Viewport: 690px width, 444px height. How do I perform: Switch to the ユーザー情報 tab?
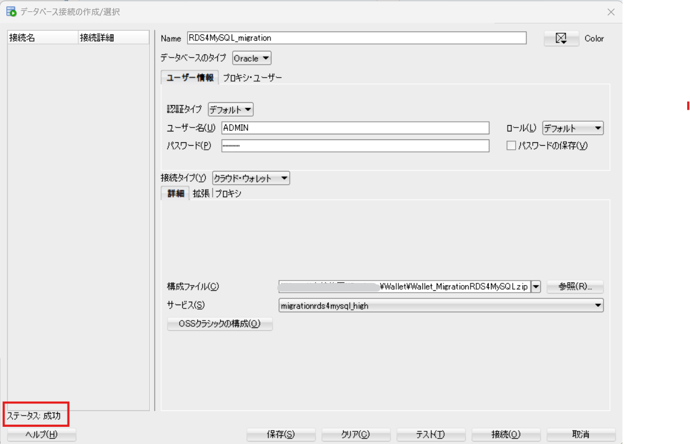pos(190,77)
